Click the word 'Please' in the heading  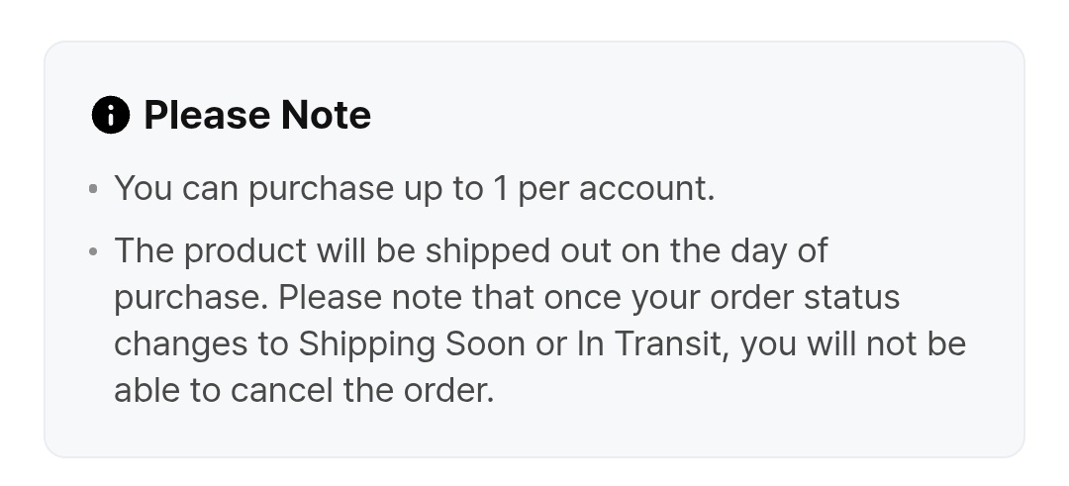tap(207, 115)
